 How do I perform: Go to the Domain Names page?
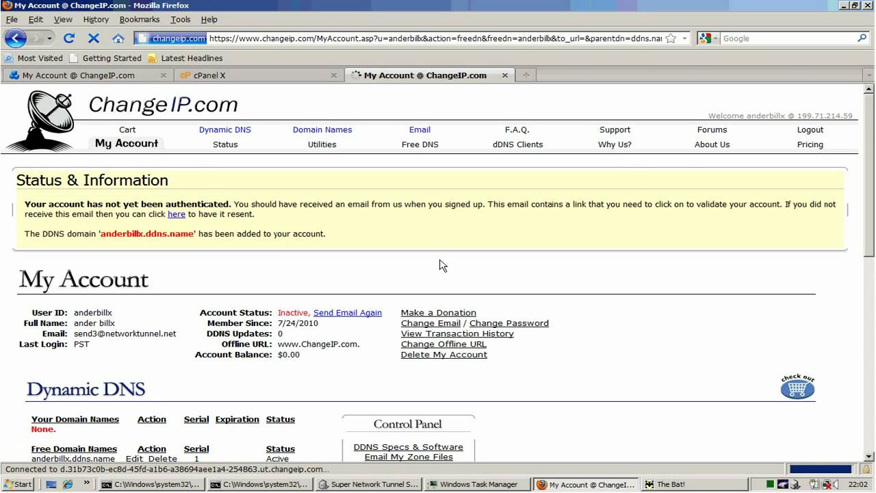click(x=322, y=129)
